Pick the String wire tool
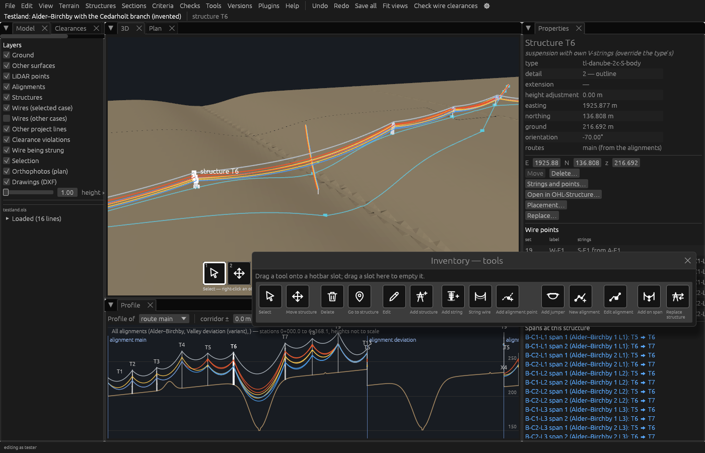705x453 pixels. (x=480, y=296)
